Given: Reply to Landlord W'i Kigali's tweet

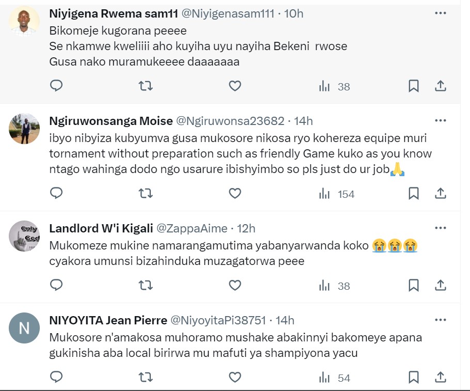Looking at the screenshot, I should coord(56,285).
